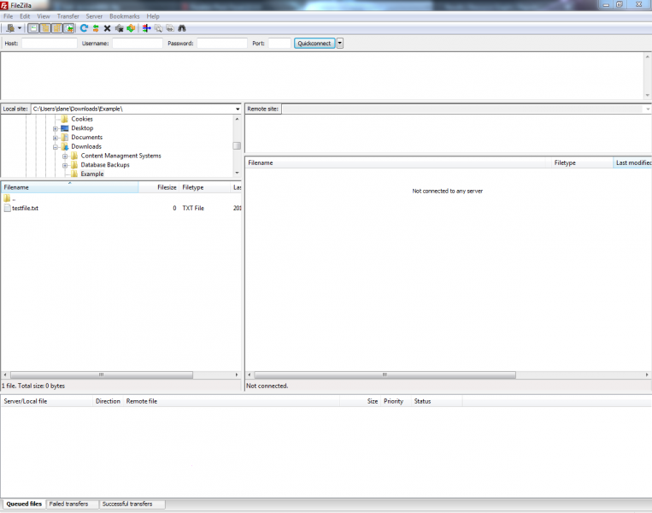Screen dimensions: 652x513
Task: Select Cookies folder in tree
Action: (x=82, y=119)
